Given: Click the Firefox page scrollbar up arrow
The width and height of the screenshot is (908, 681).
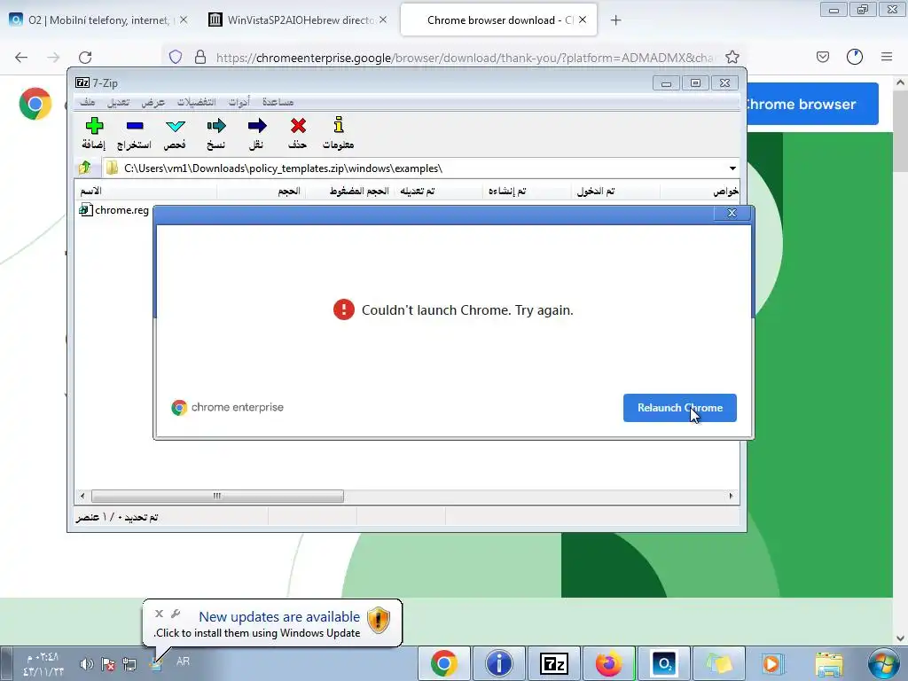Looking at the screenshot, I should [x=900, y=82].
